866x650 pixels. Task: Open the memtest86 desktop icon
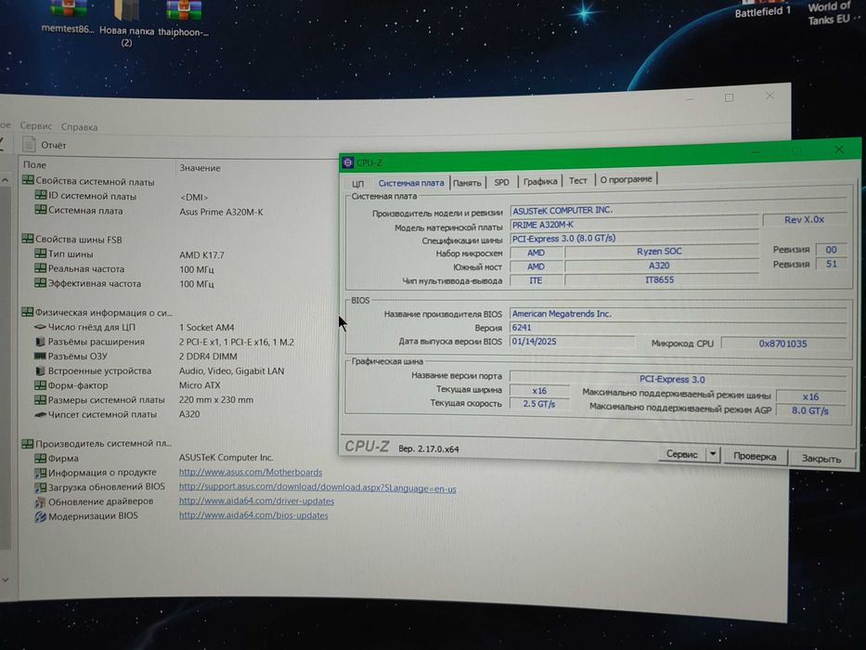pos(69,17)
